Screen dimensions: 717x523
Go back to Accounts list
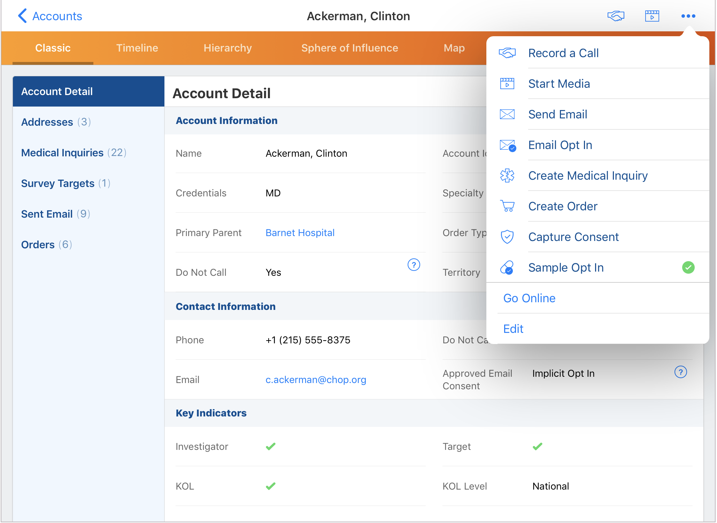pyautogui.click(x=50, y=16)
